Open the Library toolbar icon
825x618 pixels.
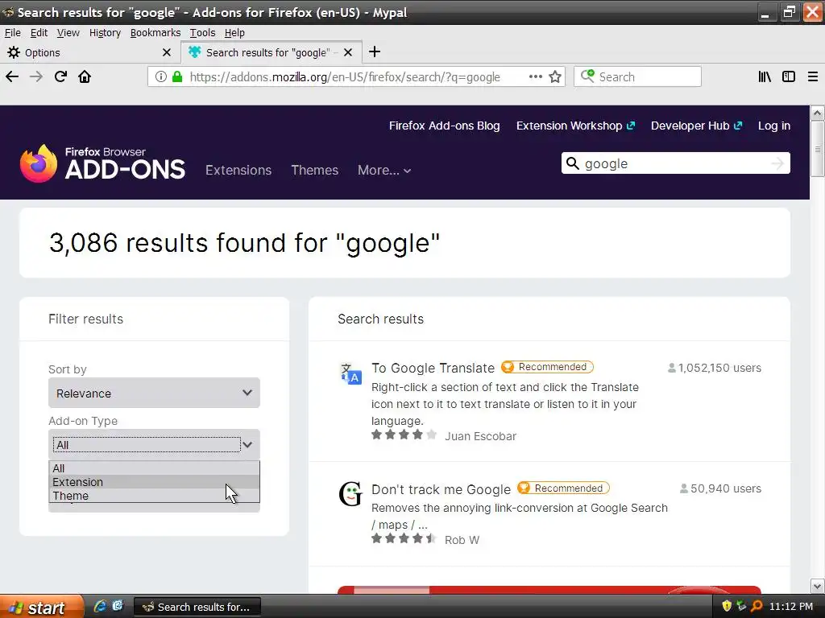point(765,76)
